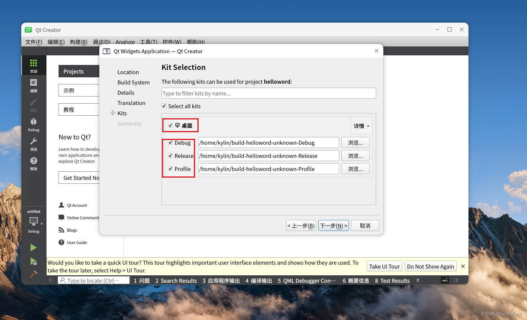
Task: Toggle the Debug build configuration checkbox
Action: 170,142
